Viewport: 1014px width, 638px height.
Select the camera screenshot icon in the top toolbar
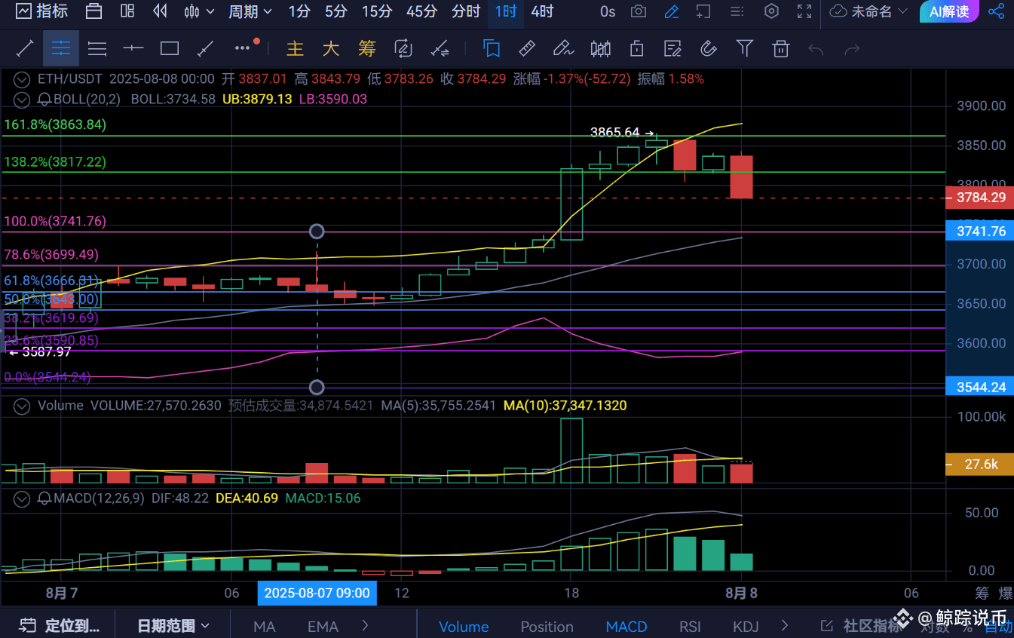tap(639, 11)
